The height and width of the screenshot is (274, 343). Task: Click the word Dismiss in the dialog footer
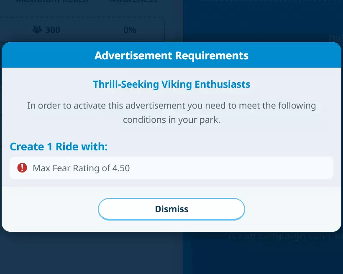click(171, 209)
